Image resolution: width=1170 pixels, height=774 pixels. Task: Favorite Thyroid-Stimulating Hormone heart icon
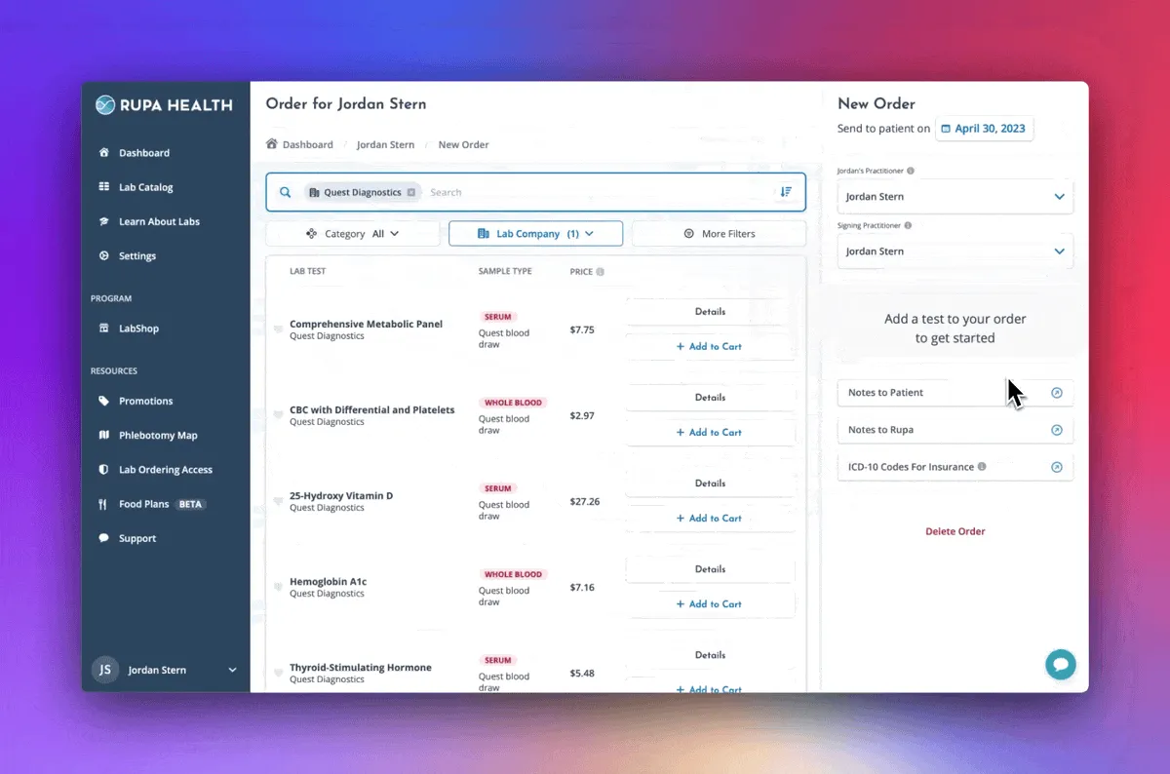278,673
